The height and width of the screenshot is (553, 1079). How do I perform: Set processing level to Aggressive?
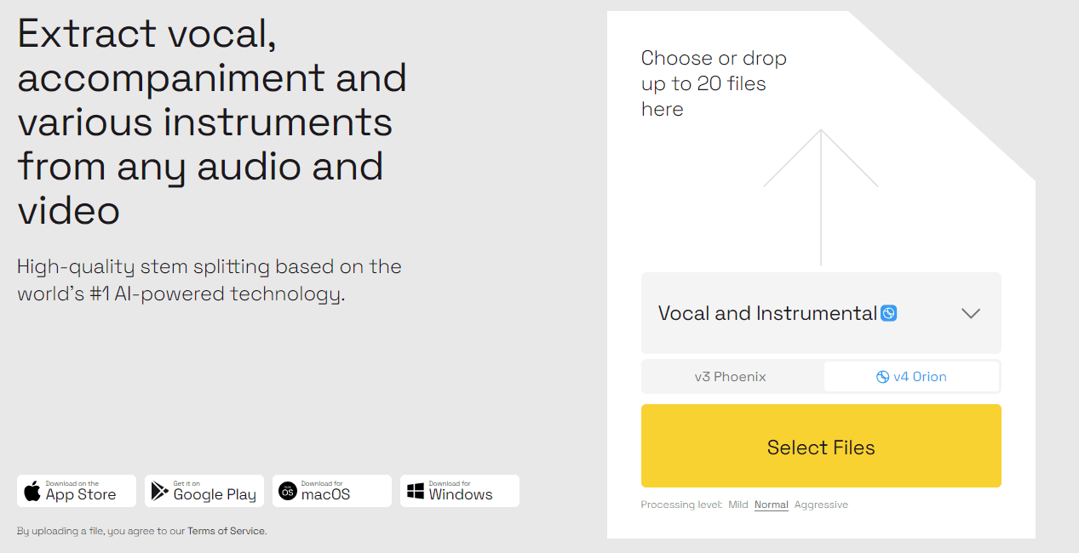[821, 505]
